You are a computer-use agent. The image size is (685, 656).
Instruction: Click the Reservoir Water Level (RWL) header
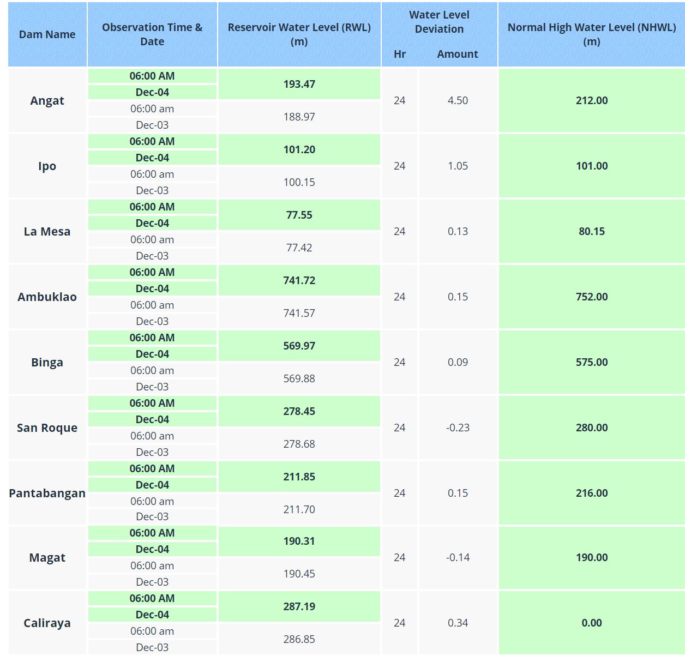[x=299, y=34]
